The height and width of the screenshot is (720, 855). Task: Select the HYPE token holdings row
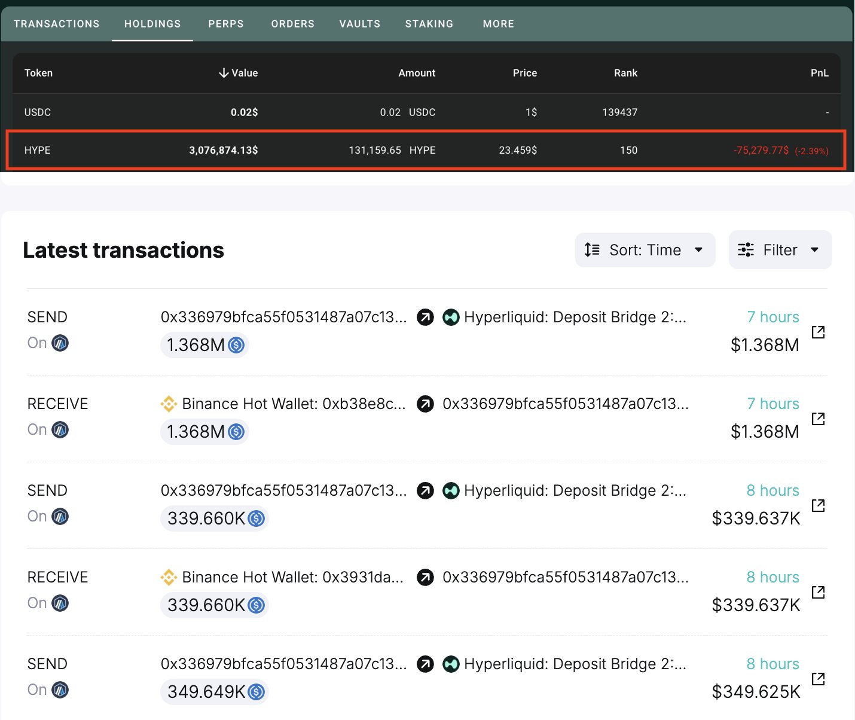pos(425,151)
